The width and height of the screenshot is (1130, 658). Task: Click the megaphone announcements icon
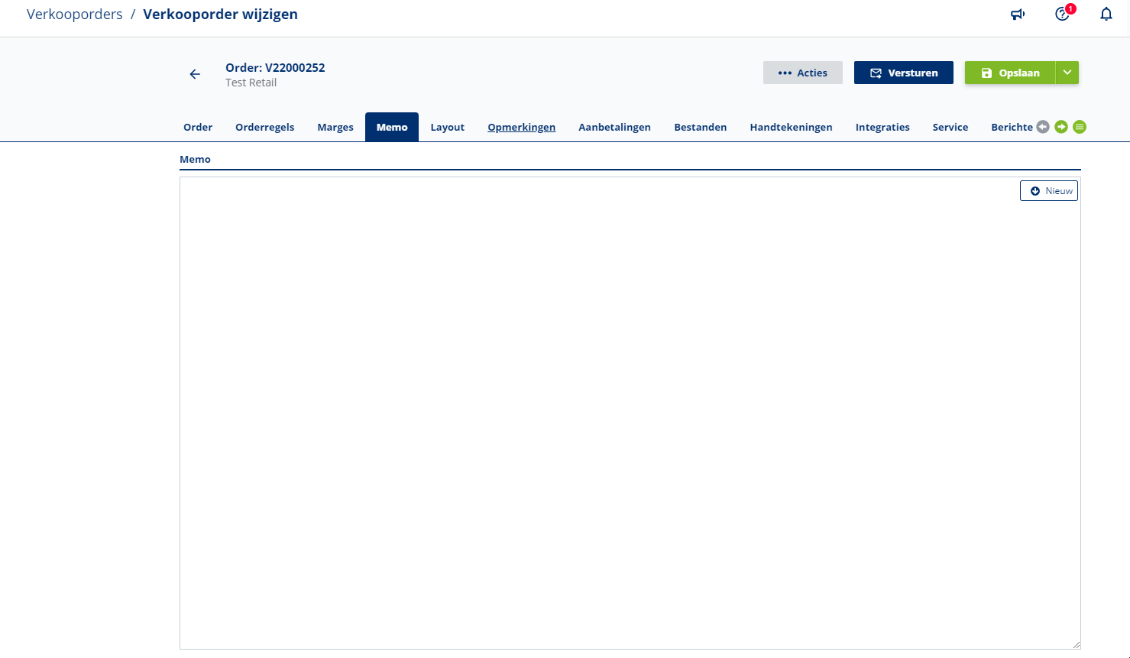[x=1017, y=15]
